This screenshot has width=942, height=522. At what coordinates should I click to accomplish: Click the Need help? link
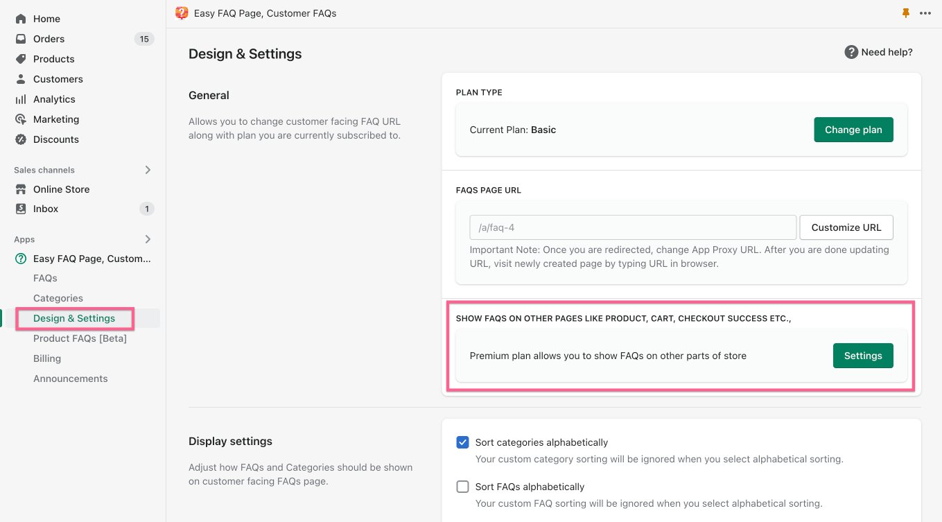[x=887, y=52]
